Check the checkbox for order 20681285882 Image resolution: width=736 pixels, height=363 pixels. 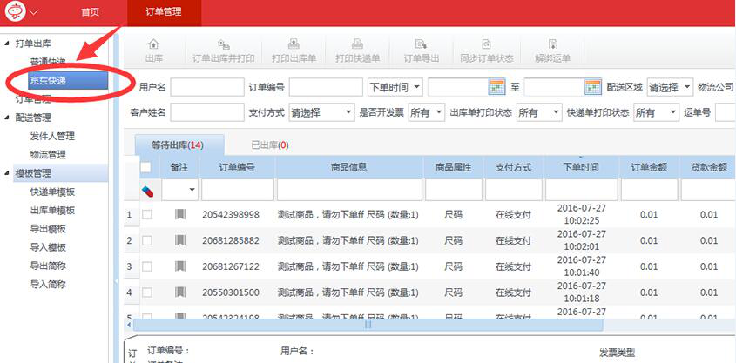click(147, 240)
